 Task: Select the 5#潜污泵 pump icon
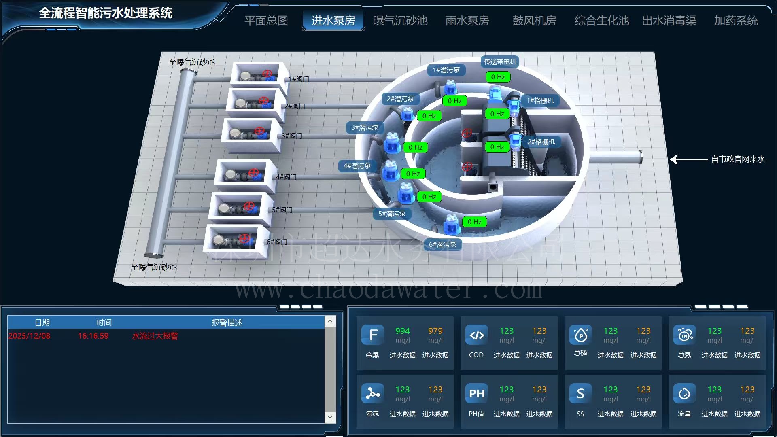coord(405,193)
